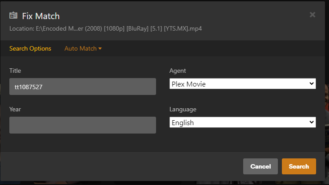Click the Fix Match heading text
This screenshot has height=185, width=329.
(41, 16)
